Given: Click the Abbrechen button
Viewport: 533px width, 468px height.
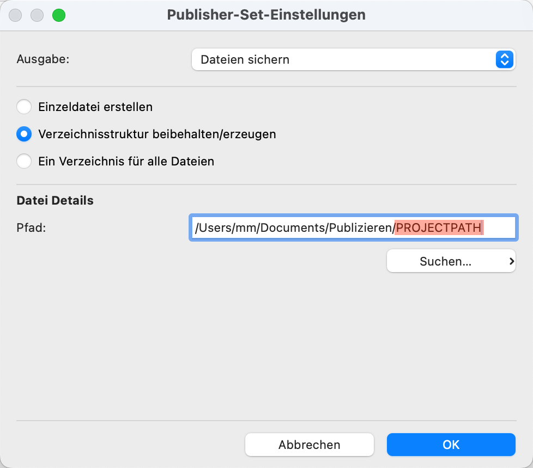Looking at the screenshot, I should (x=309, y=445).
